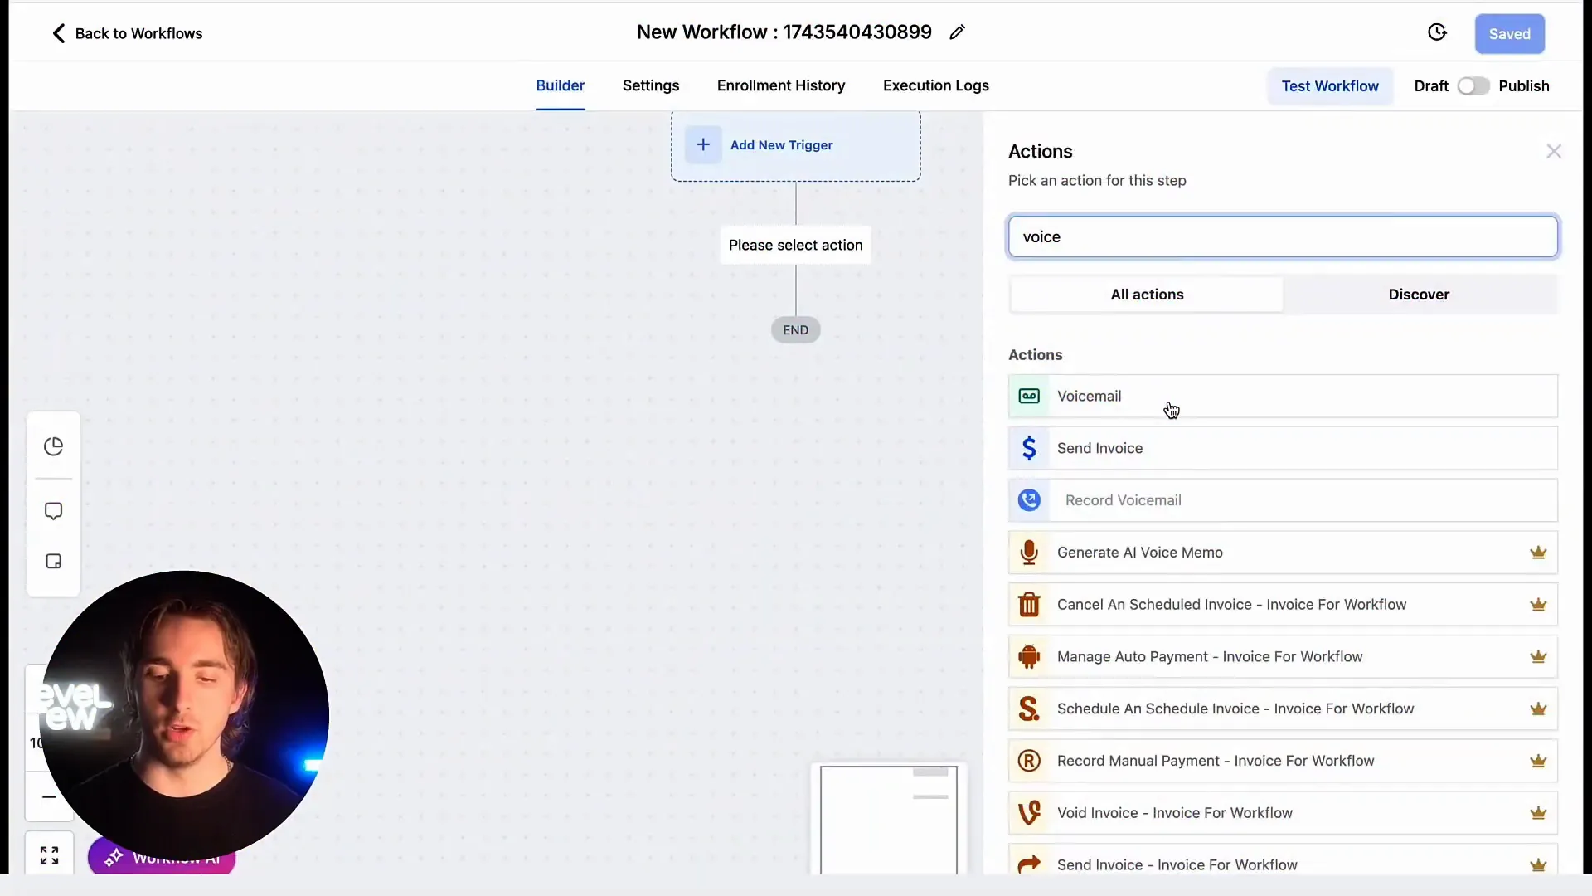Screen dimensions: 1592x896
Task: Click the crown on Manage Auto Payment
Action: pyautogui.click(x=1538, y=657)
